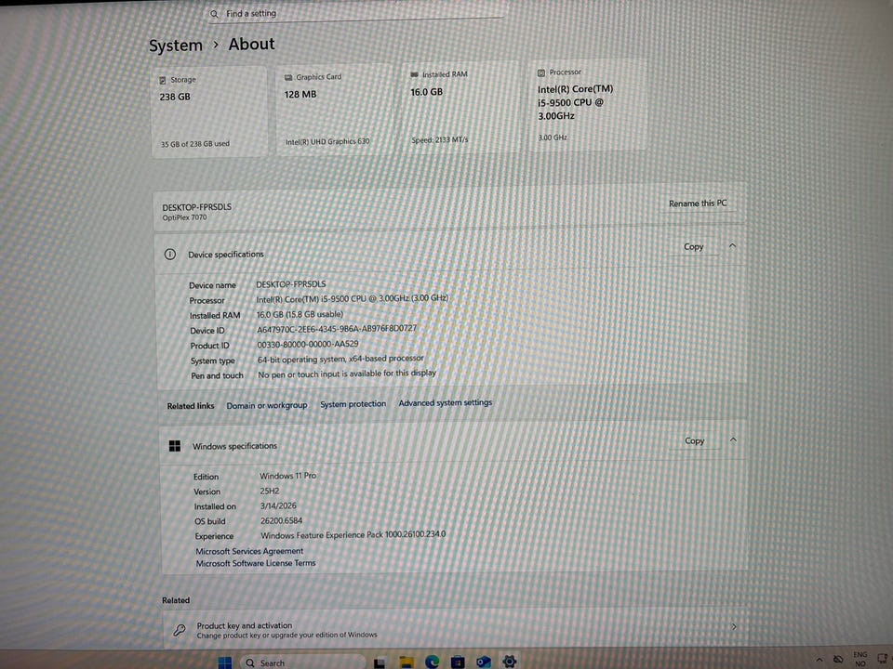Click the cloud sync tray icon
The width and height of the screenshot is (893, 669).
coord(838,660)
